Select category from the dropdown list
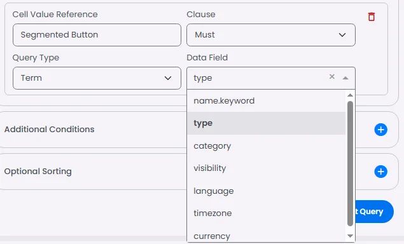Viewport: 404px width, 244px height. pyautogui.click(x=267, y=146)
